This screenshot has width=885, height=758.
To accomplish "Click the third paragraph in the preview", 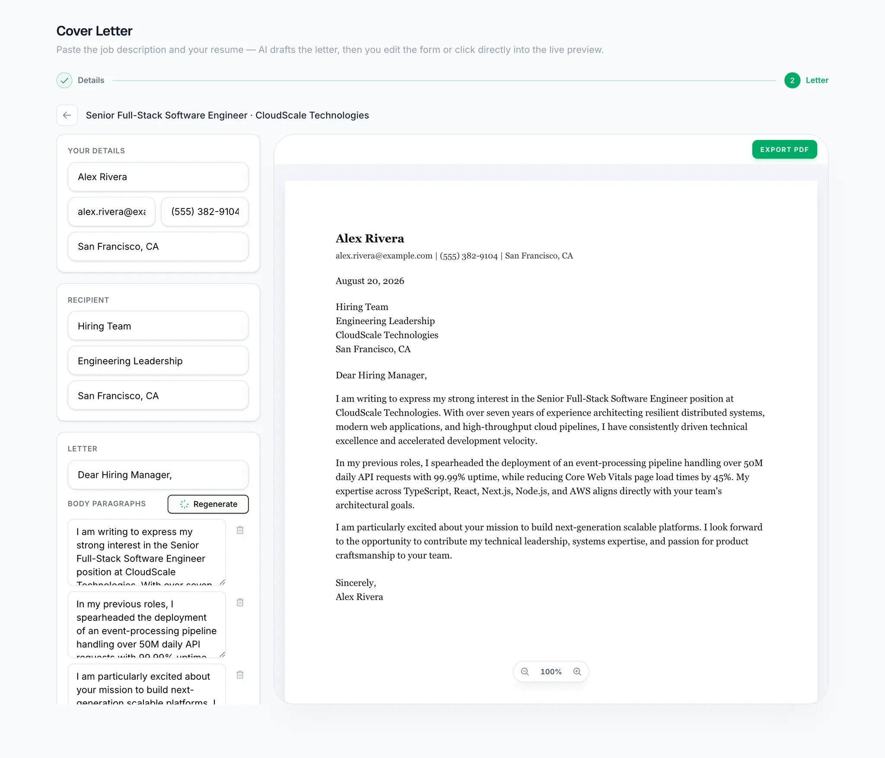I will [x=549, y=541].
